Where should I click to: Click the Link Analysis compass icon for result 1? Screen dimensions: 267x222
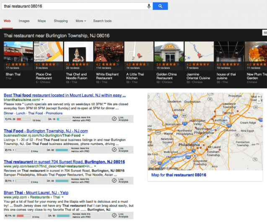tap(114, 119)
